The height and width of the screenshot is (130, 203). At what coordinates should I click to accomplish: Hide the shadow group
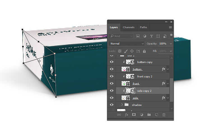112,105
